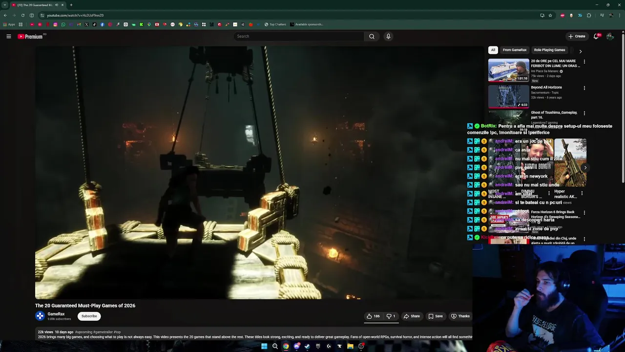Bookmark this page with the star icon
The image size is (625, 352).
[x=550, y=15]
